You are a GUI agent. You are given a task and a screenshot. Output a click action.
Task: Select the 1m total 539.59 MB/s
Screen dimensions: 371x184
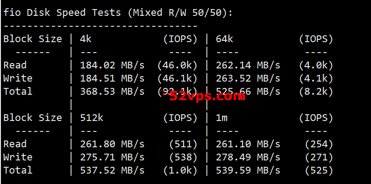click(248, 170)
